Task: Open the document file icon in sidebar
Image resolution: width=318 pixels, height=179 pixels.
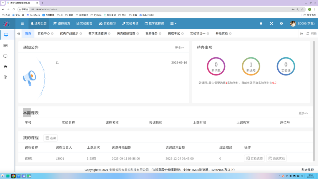Action: coord(6,77)
